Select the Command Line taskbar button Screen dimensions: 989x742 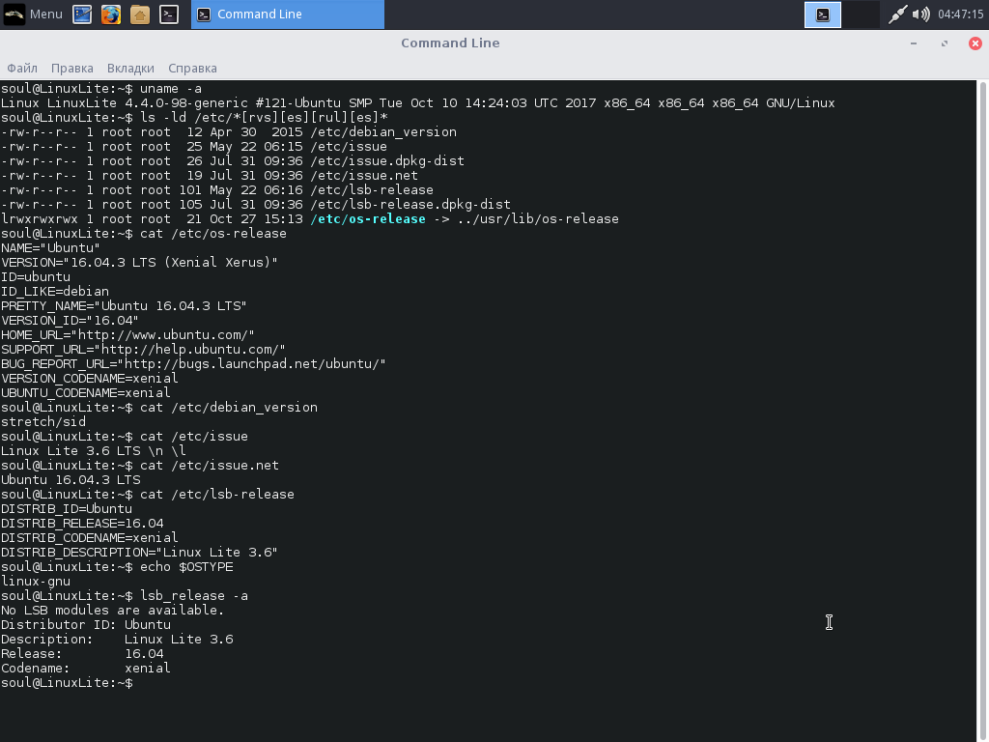tap(288, 14)
